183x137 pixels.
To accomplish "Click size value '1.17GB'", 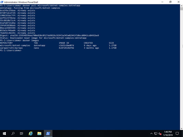I will (113, 48).
